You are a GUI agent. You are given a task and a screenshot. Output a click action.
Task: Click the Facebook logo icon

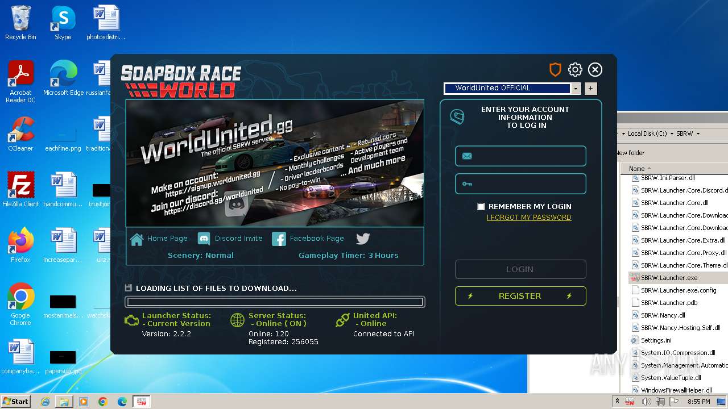coord(279,239)
